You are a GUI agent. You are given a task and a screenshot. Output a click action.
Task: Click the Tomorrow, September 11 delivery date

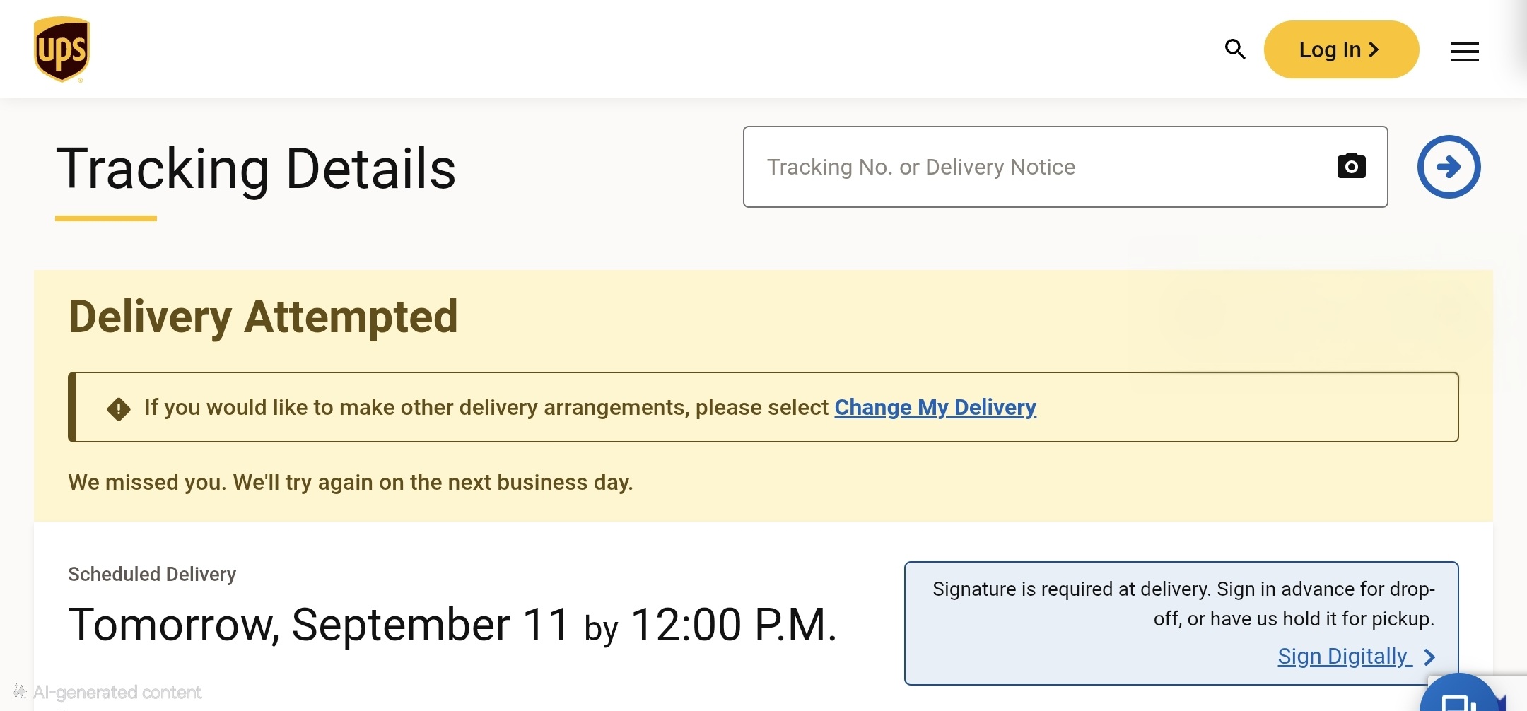coord(319,625)
